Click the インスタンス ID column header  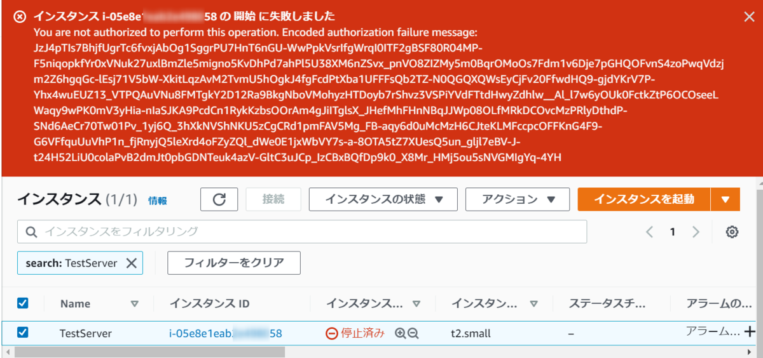click(209, 304)
